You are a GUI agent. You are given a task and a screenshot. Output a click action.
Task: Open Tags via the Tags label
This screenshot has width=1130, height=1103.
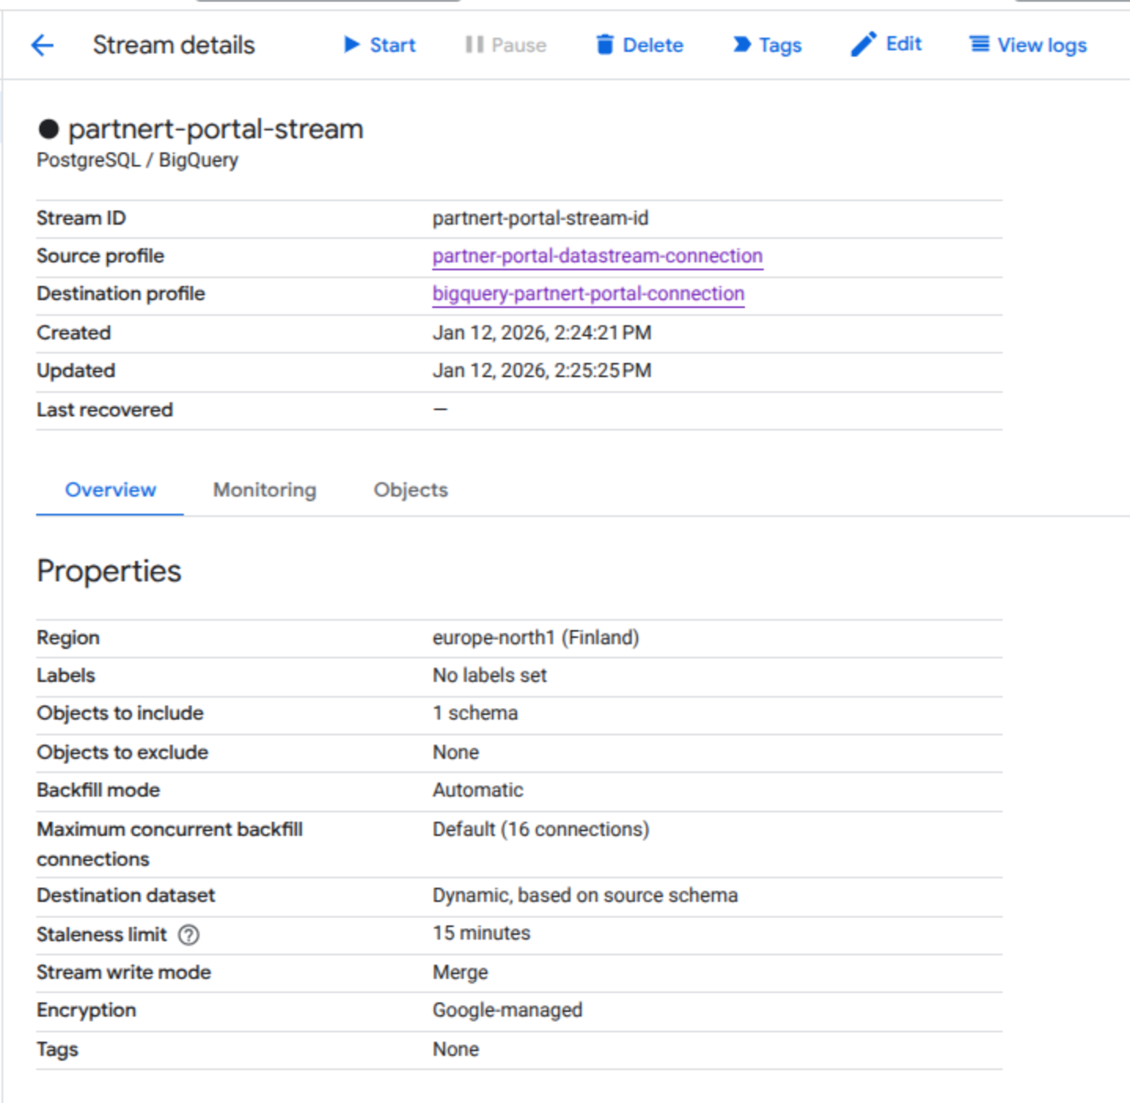tap(780, 46)
